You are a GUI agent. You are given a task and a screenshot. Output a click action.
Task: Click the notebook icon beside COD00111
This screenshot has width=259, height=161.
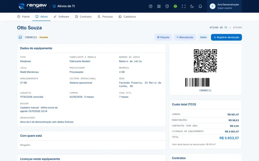point(20,37)
